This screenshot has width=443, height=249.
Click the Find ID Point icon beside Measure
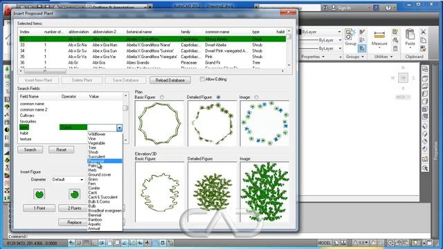coord(395,40)
